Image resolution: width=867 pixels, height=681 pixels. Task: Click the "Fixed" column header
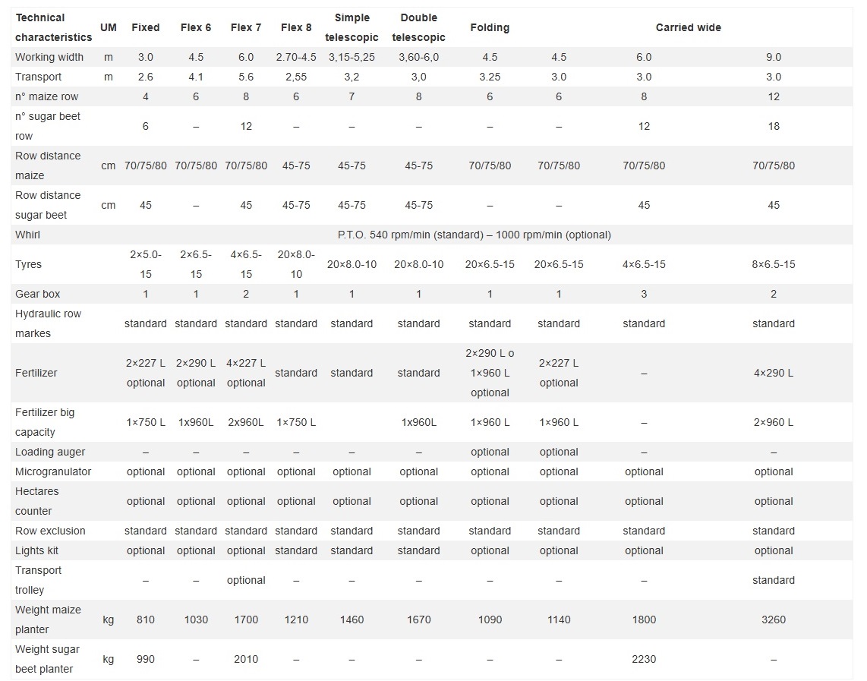pyautogui.click(x=146, y=27)
